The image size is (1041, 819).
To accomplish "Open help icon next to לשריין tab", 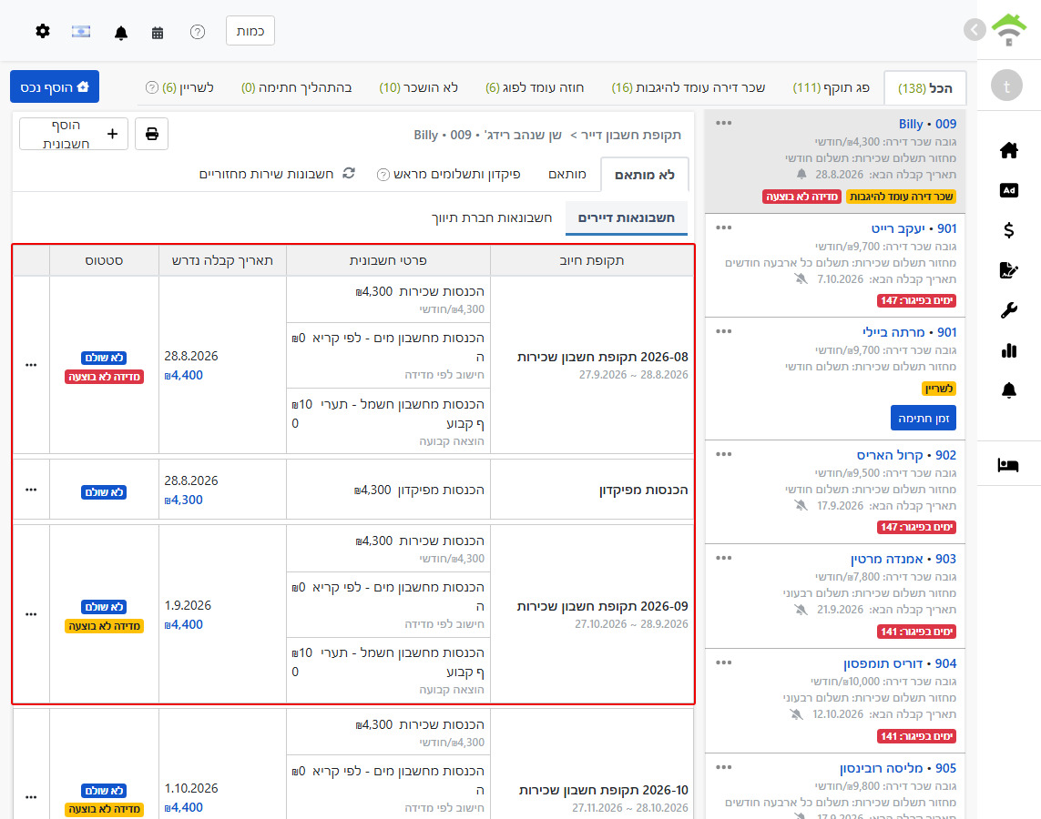I will 152,87.
